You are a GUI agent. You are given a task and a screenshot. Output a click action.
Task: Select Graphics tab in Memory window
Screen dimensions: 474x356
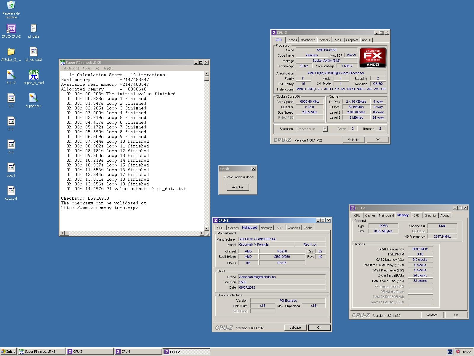430,215
